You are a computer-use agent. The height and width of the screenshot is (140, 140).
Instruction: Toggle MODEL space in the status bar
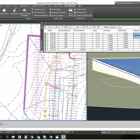click(104, 132)
